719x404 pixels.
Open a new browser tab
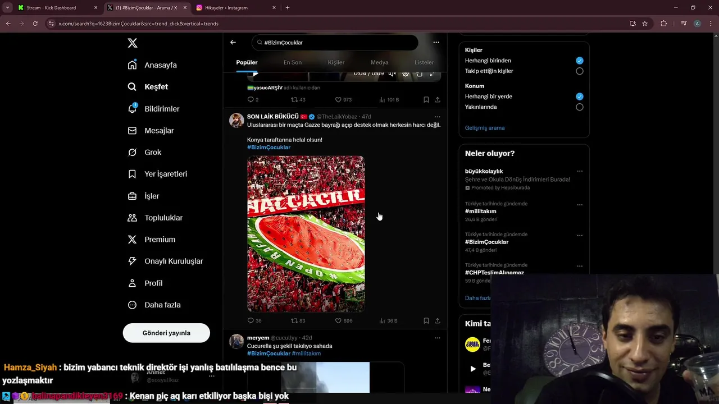[288, 8]
